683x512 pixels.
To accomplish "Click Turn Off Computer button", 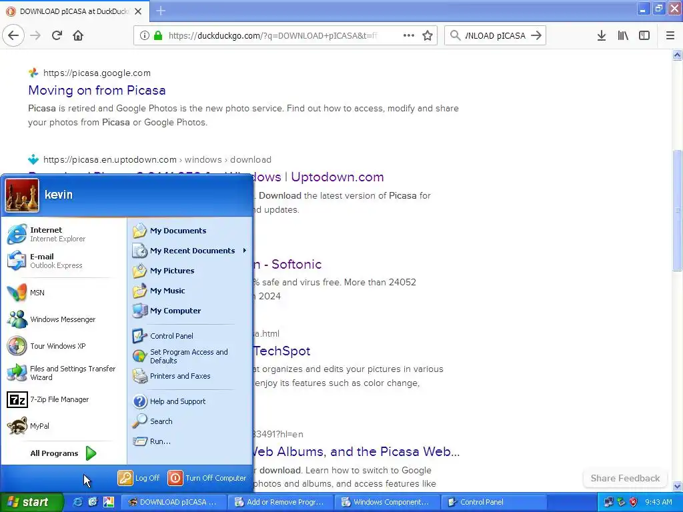I will tap(207, 477).
